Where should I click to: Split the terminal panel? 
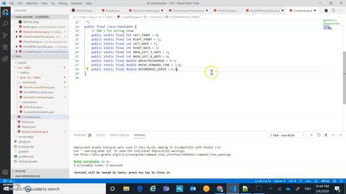pyautogui.click(x=318, y=135)
